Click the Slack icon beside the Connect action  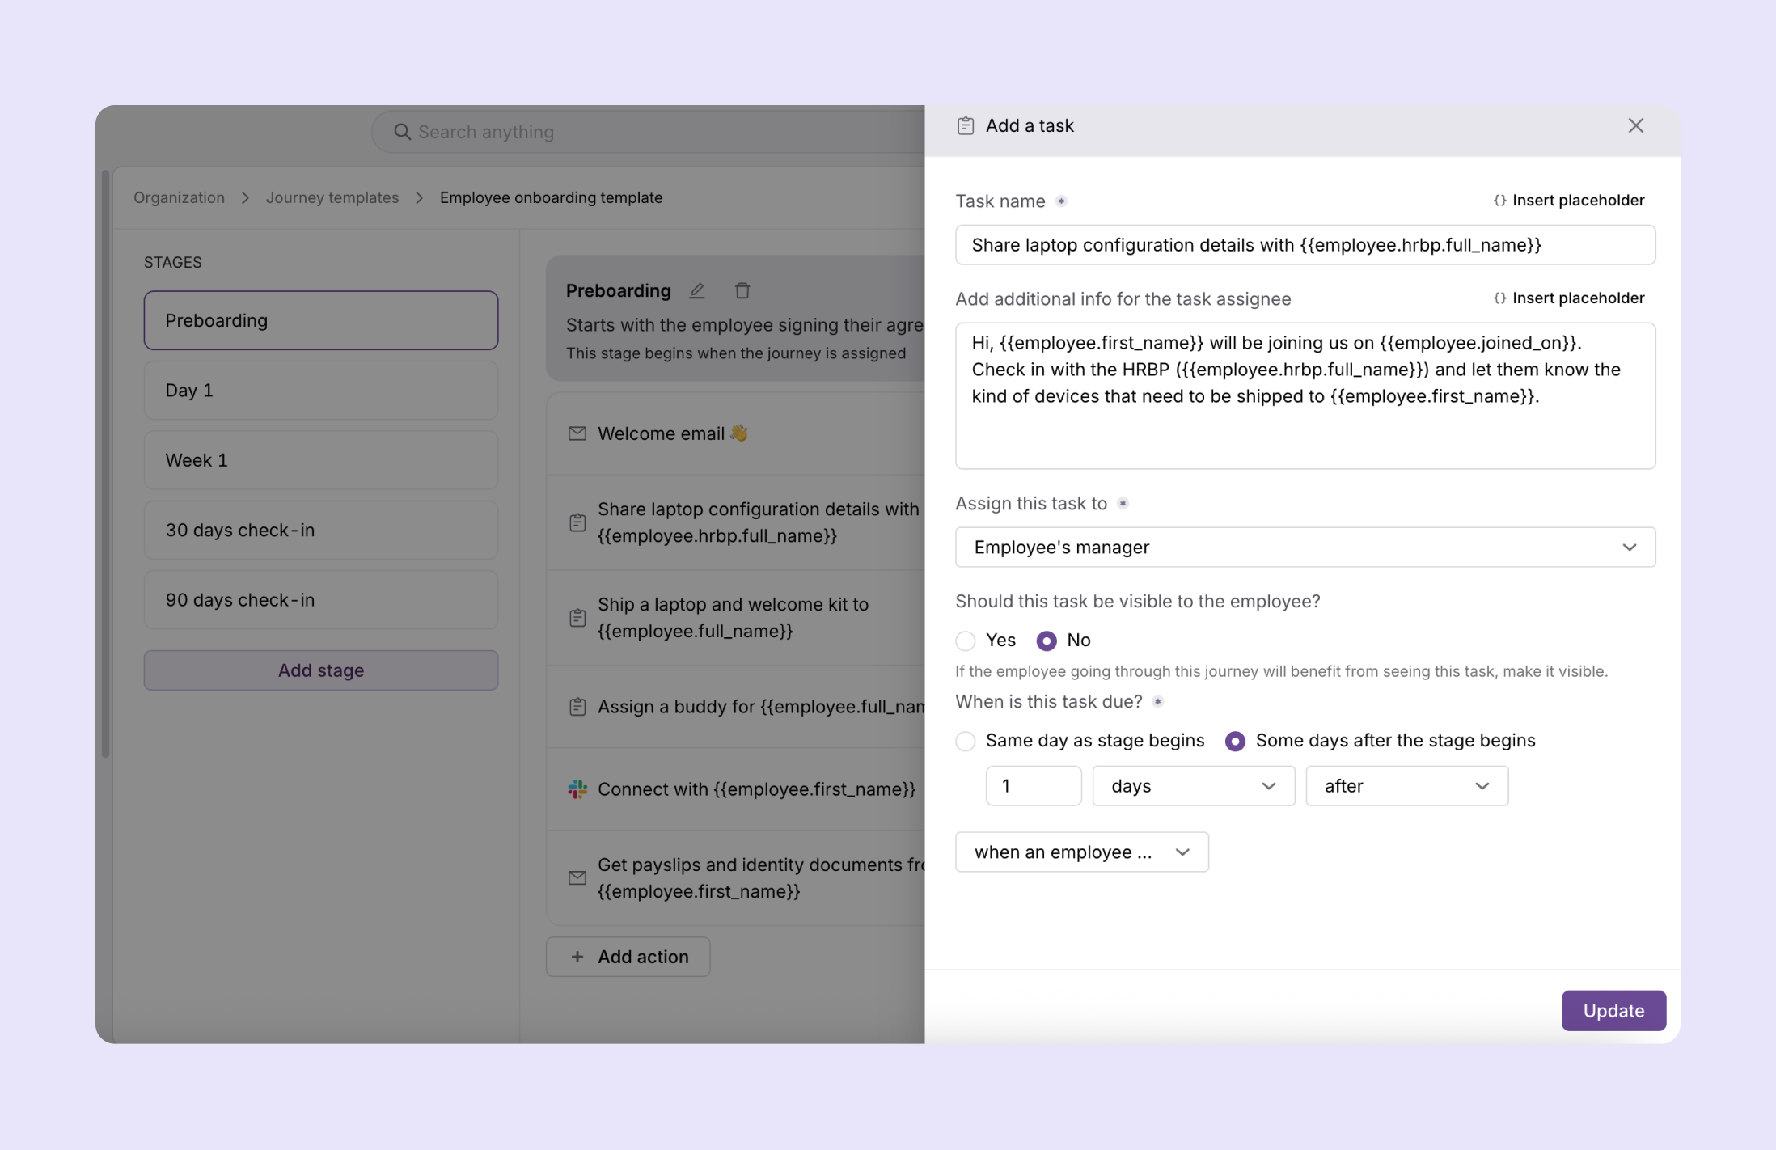[x=577, y=789]
